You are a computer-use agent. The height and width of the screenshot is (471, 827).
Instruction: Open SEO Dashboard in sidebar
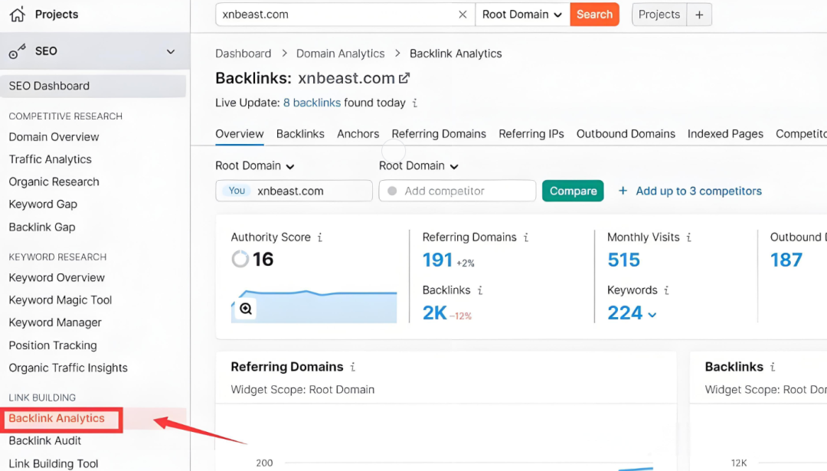[93, 86]
